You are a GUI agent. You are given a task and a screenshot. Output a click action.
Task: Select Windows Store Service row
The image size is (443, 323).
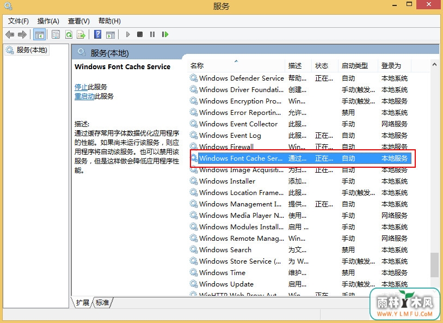coord(300,261)
